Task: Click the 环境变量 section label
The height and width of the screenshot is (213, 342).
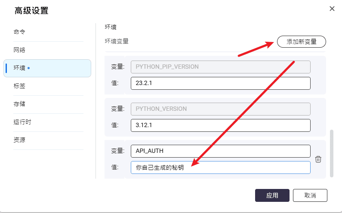Action: pyautogui.click(x=117, y=41)
